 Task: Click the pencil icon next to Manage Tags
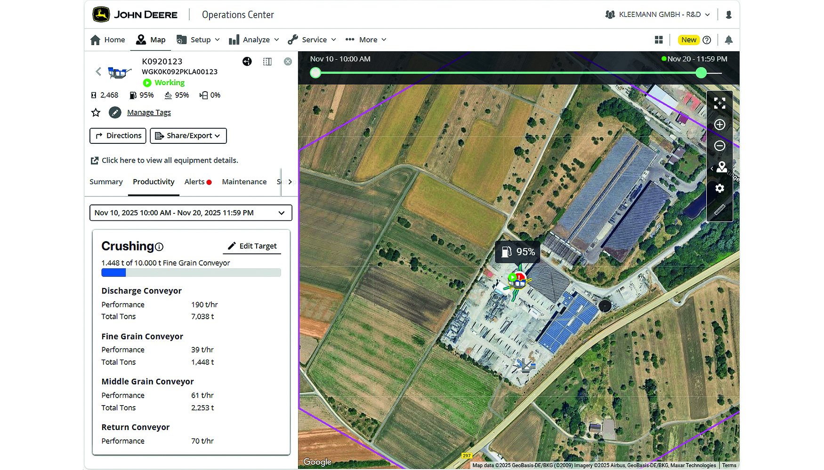(x=115, y=112)
